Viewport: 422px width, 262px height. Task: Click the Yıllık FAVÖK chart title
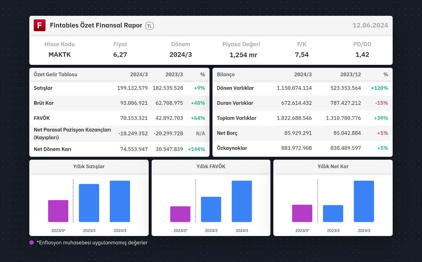(211, 167)
